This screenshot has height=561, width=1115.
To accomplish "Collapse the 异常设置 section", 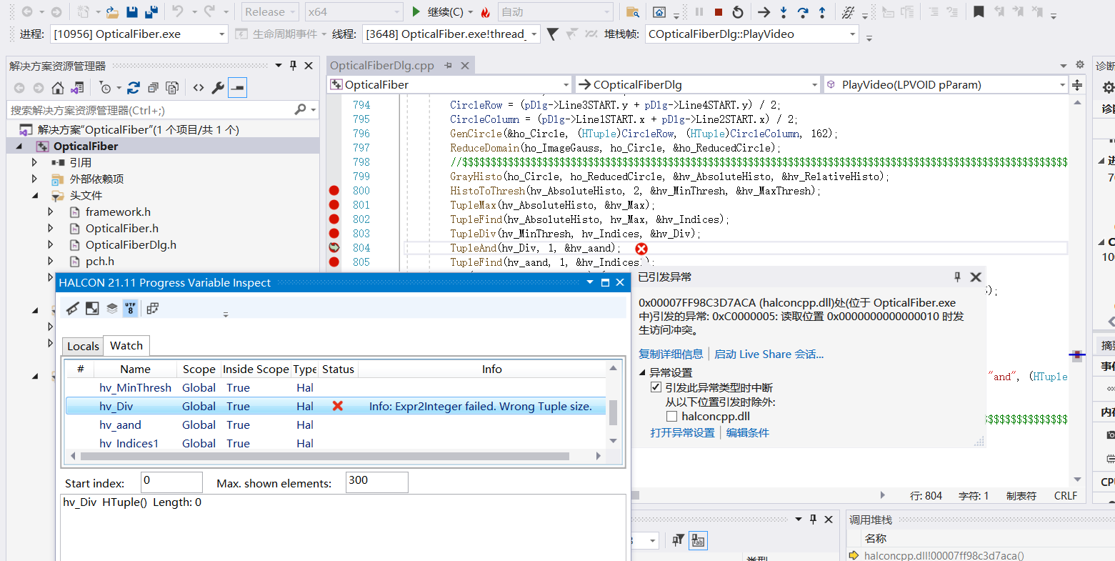I will point(642,372).
